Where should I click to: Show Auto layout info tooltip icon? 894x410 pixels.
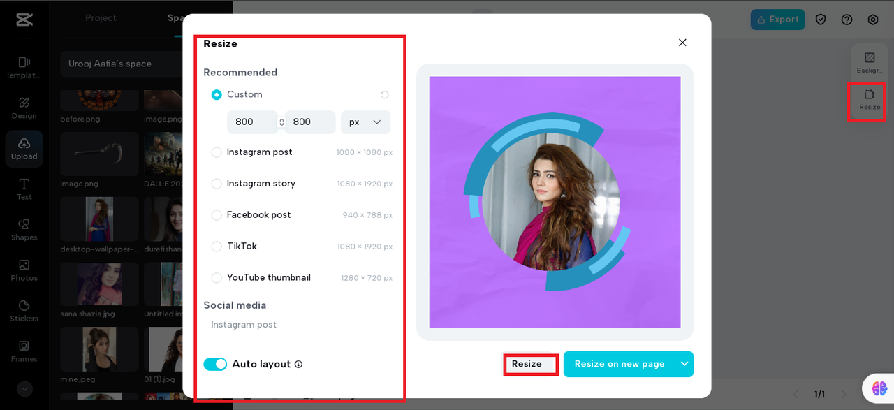[298, 365]
